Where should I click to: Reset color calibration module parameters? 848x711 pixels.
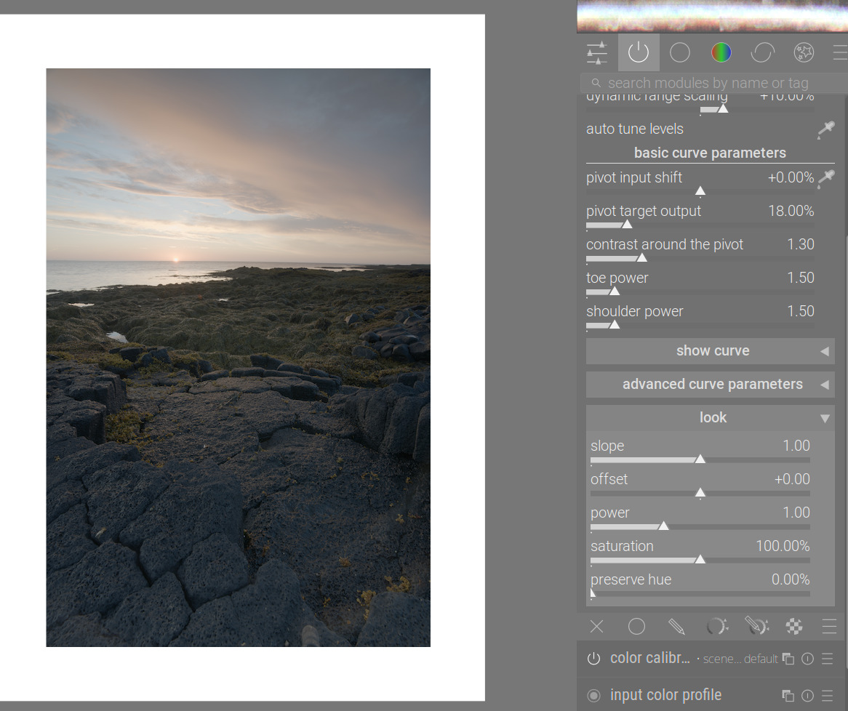click(807, 659)
